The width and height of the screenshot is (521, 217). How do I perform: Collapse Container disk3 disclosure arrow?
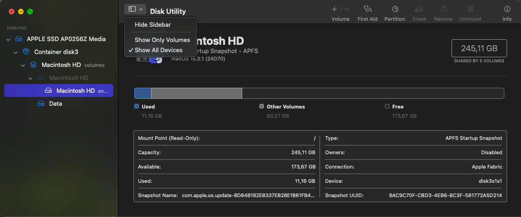(16, 52)
